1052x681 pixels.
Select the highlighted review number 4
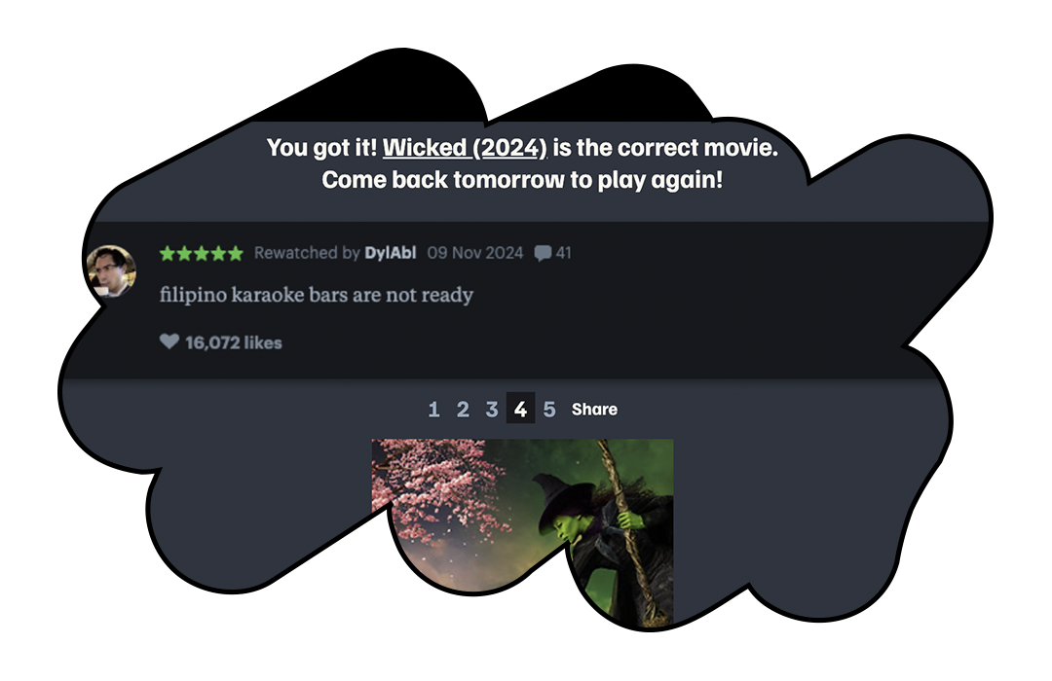tap(520, 409)
